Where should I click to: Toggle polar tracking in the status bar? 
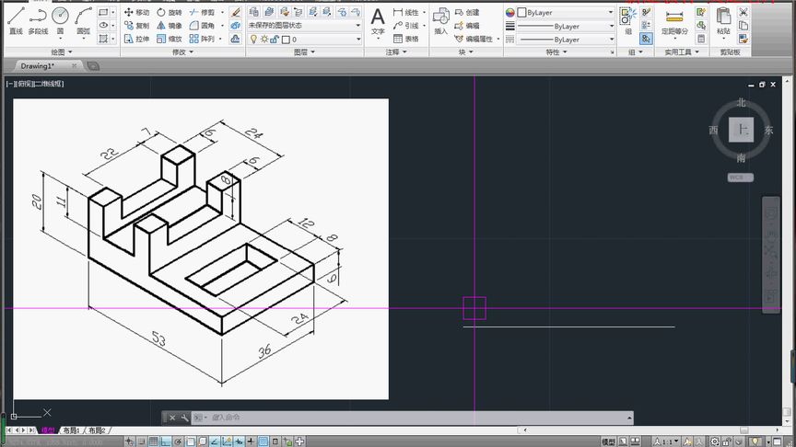[178, 441]
